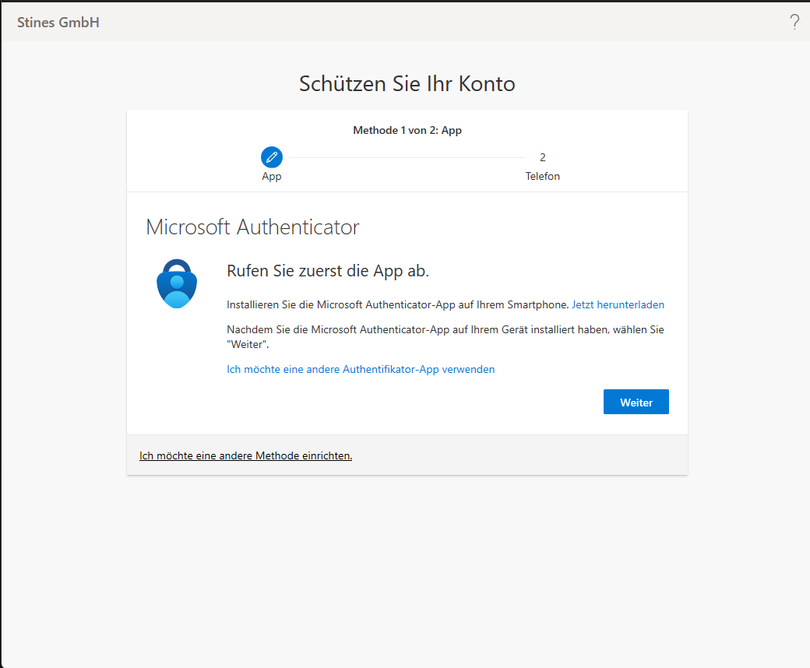
Task: Click "Ich möchte eine andere Methode einrichten"
Action: pos(245,456)
